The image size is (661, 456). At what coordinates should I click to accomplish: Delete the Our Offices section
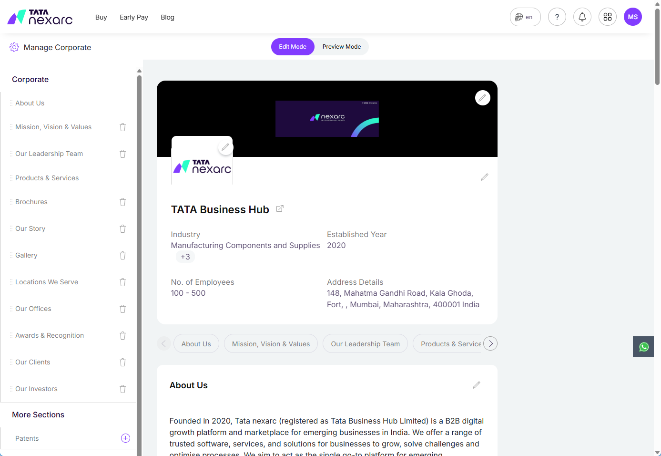(x=122, y=309)
